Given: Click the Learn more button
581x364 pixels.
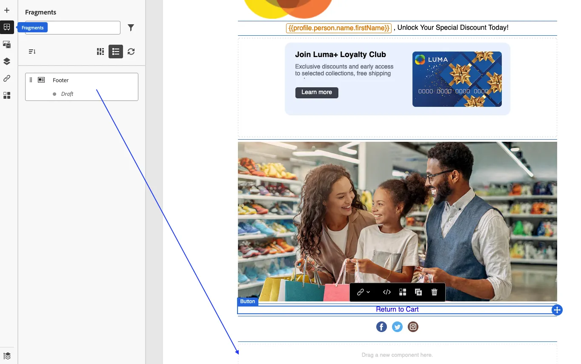Looking at the screenshot, I should [317, 92].
